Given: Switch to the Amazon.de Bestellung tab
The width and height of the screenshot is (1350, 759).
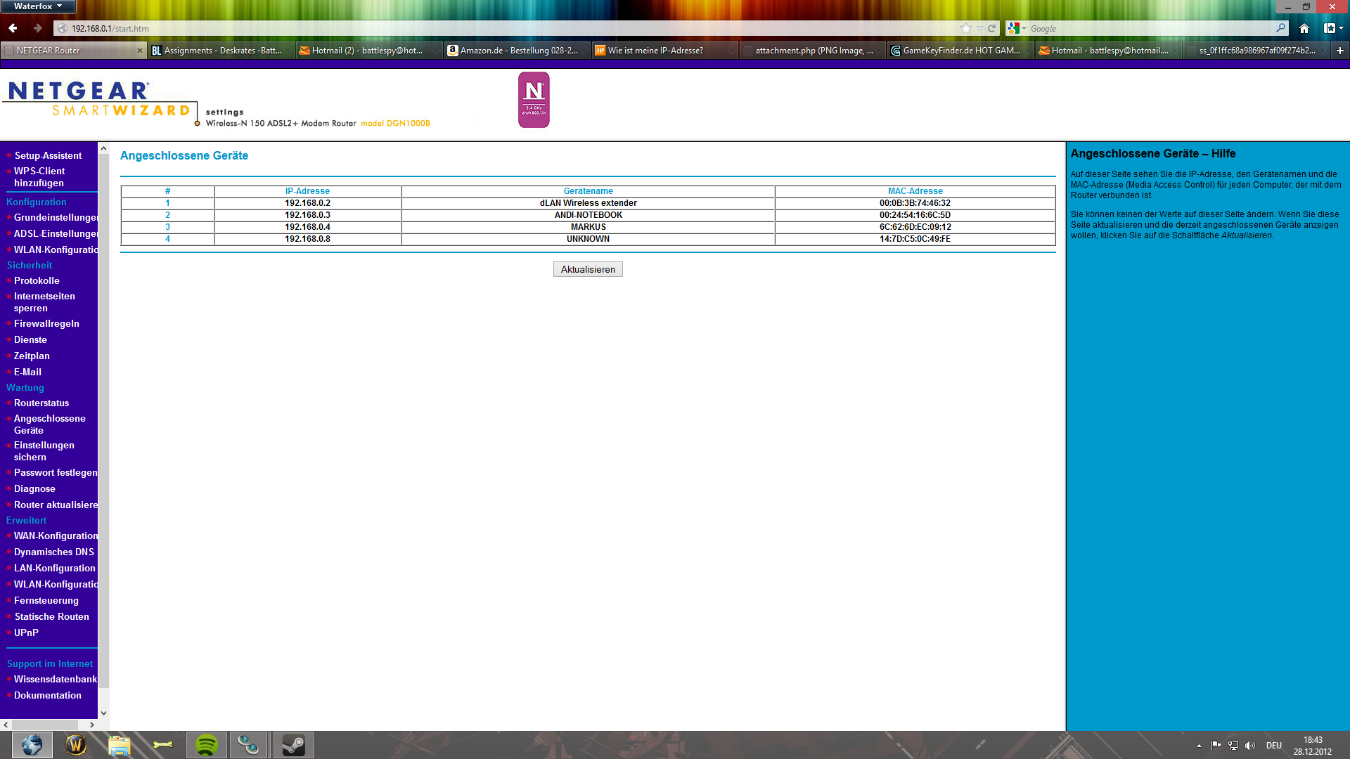Looking at the screenshot, I should tap(518, 51).
